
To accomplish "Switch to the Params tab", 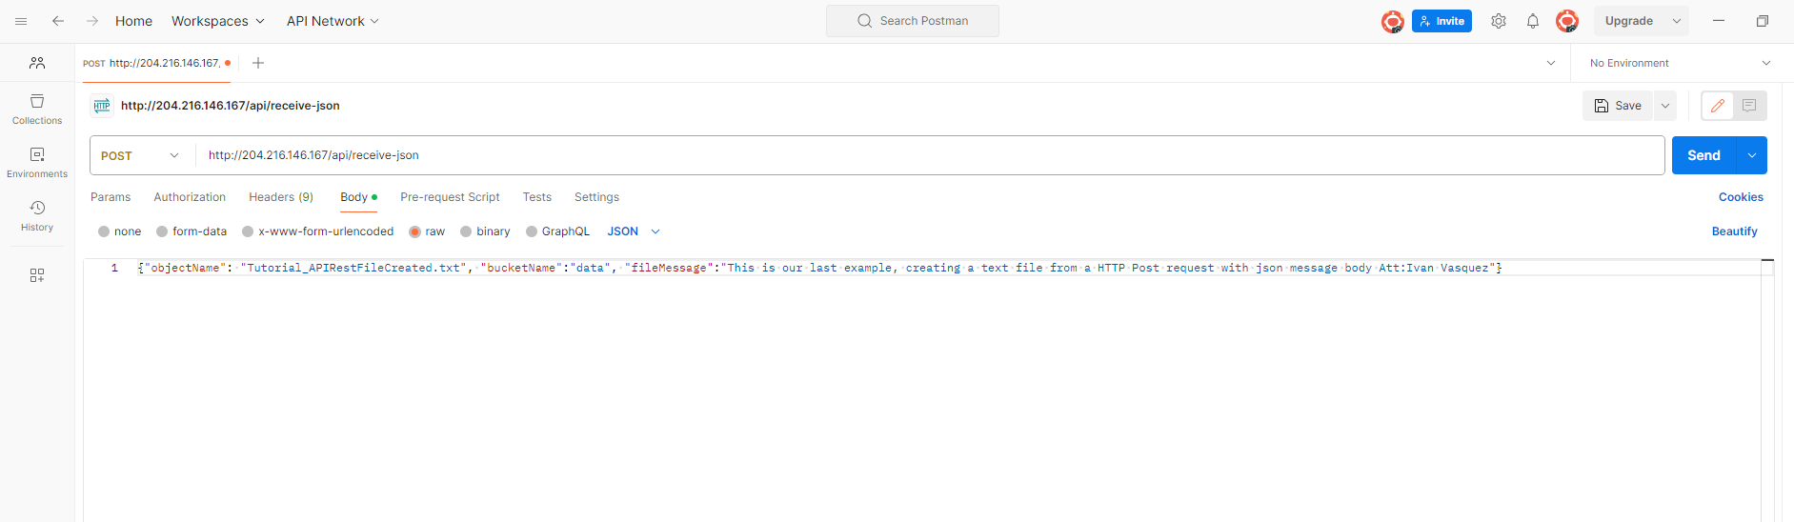I will click(x=111, y=197).
